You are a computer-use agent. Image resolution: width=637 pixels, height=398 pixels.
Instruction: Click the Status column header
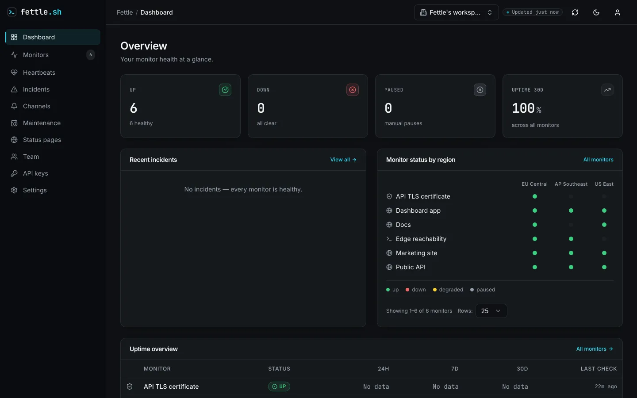click(x=279, y=369)
